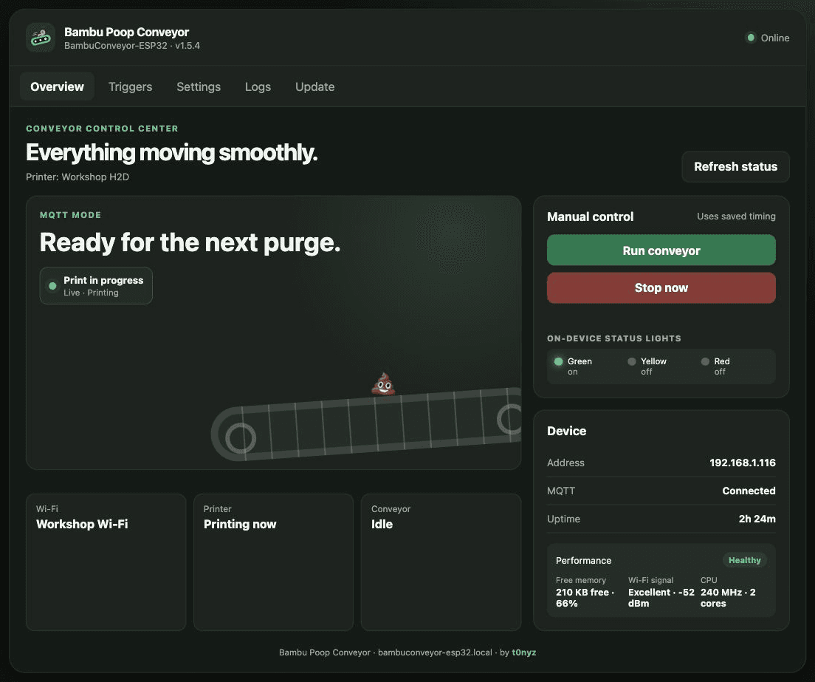
Task: Switch to the Triggers tab
Action: click(x=130, y=86)
